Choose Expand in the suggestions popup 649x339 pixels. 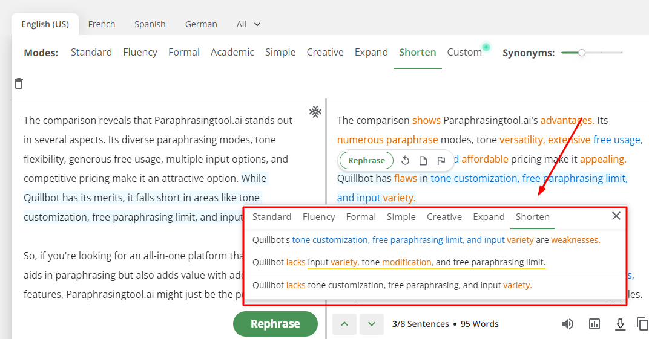pos(489,217)
